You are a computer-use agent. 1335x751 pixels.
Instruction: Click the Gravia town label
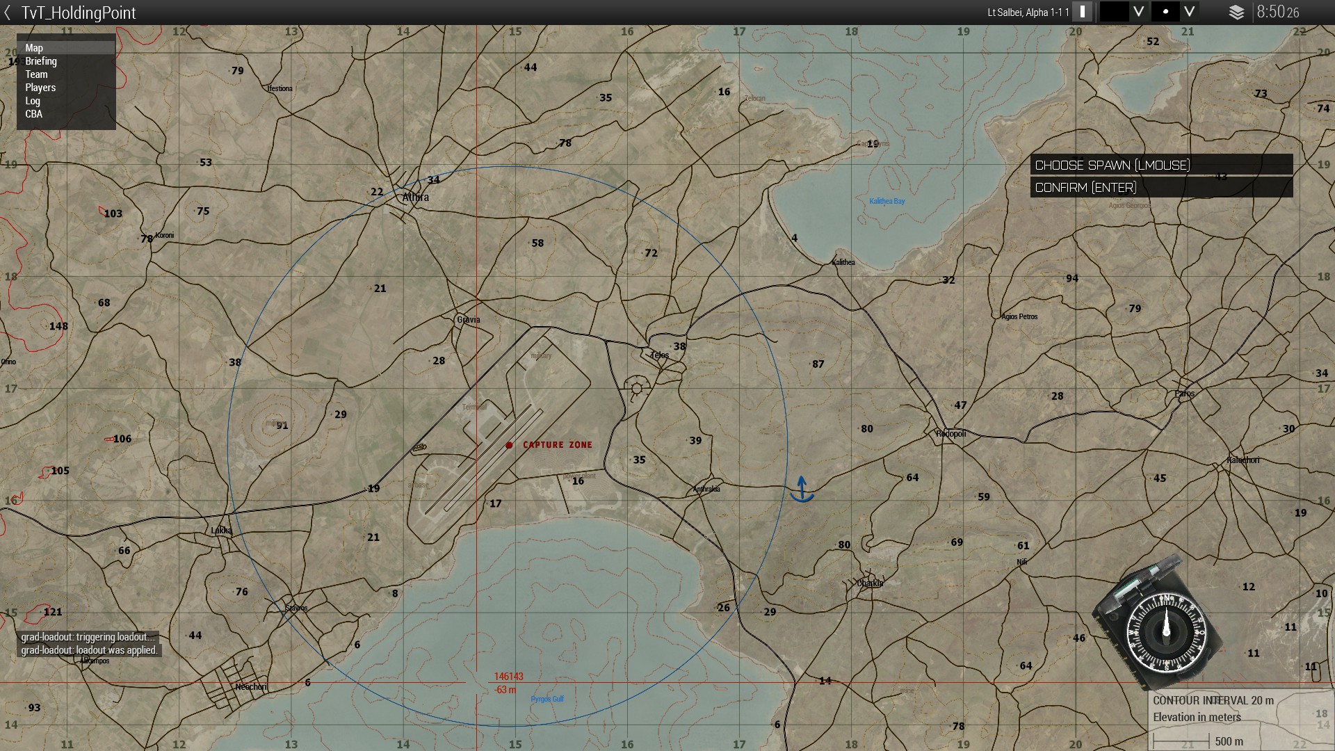click(x=469, y=320)
